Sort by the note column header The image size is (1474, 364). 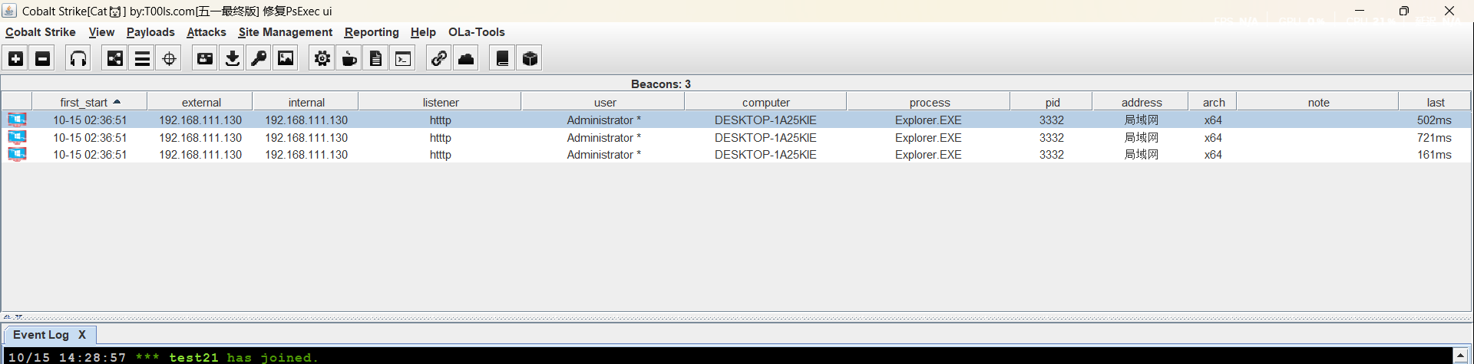[1319, 102]
